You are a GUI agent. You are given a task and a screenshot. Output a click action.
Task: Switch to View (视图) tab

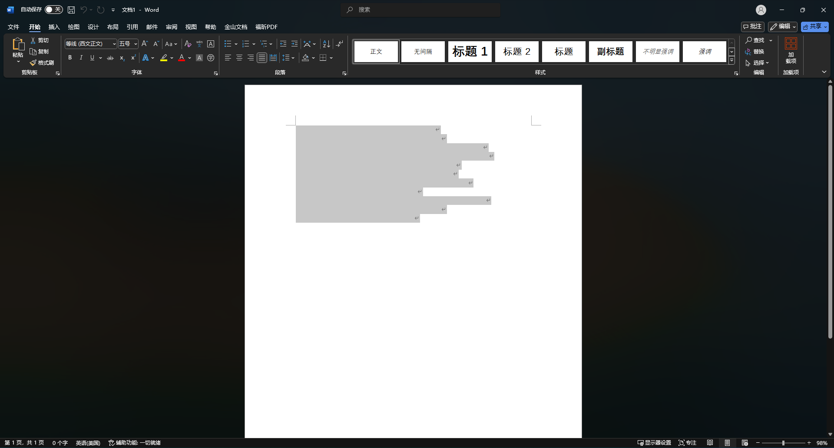191,27
